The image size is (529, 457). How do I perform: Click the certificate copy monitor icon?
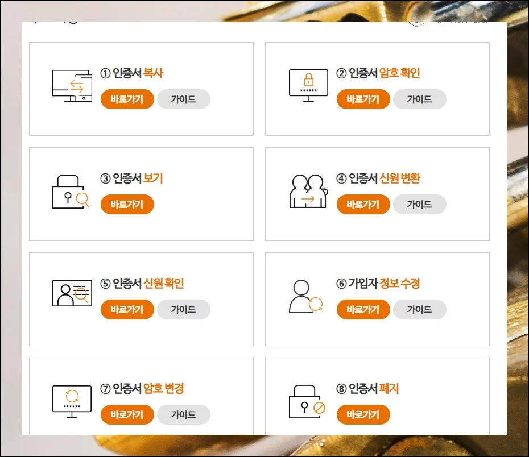click(72, 86)
